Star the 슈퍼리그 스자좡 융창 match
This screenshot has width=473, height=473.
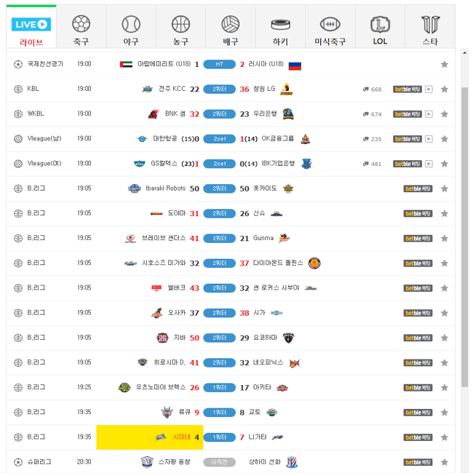click(x=444, y=462)
